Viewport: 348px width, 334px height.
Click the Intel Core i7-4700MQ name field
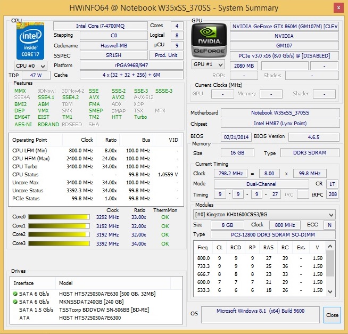pyautogui.click(x=101, y=26)
